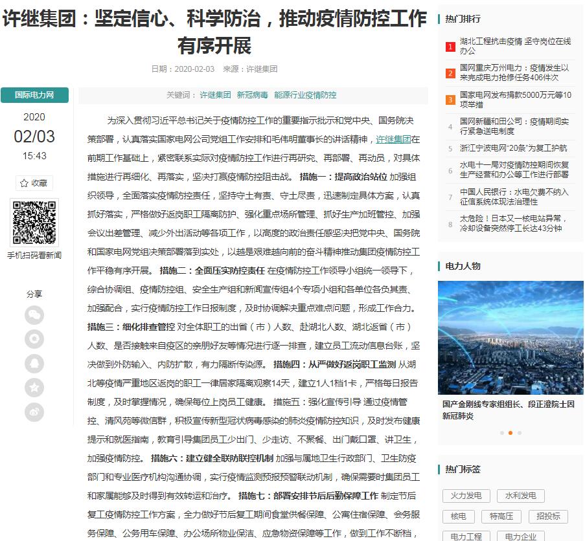Click the 能源行业疫情防控 keyword link
This screenshot has width=585, height=541.
click(305, 95)
